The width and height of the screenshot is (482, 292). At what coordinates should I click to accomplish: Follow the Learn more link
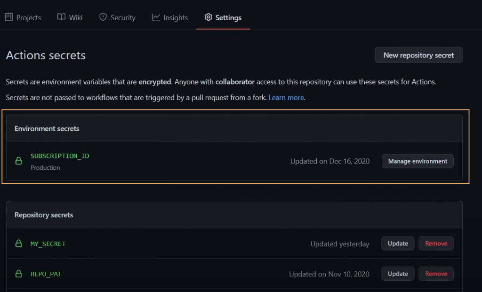(x=286, y=98)
